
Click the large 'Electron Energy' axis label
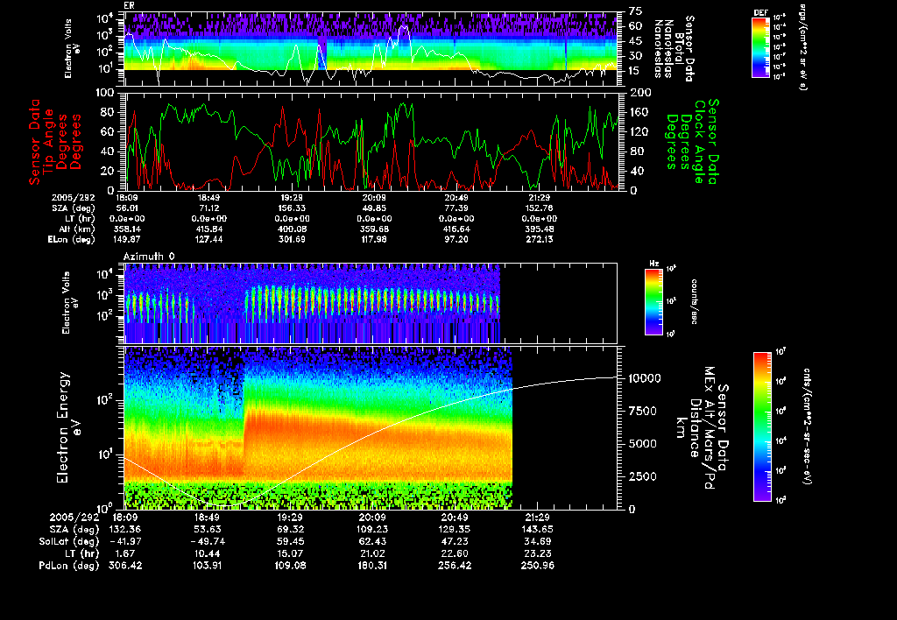pyautogui.click(x=63, y=428)
